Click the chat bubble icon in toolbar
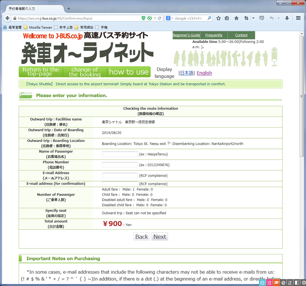Screen dimensions: 306x286 (x=262, y=18)
